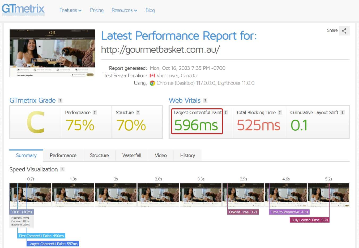Click help icon for Cumulative Layout Shift

[343, 112]
